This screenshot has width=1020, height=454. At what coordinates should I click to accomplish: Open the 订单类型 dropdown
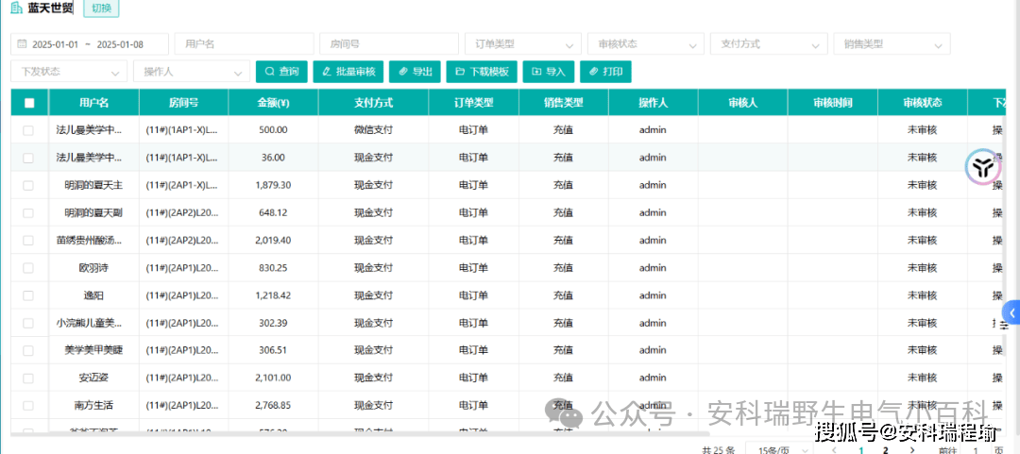pos(523,44)
